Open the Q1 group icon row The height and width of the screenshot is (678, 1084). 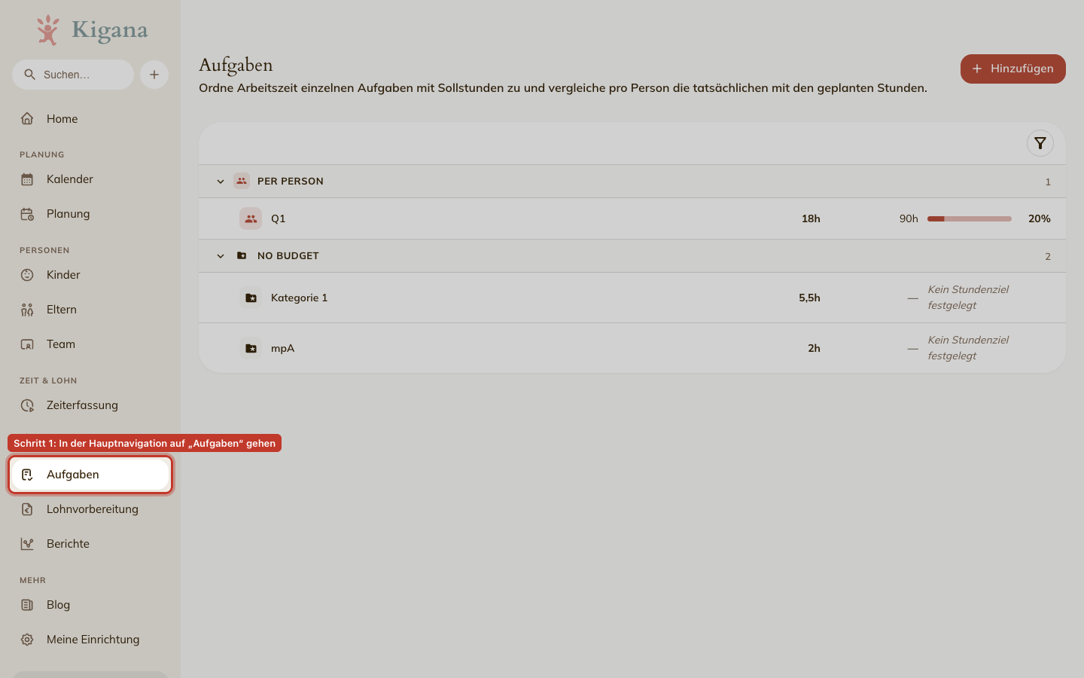[x=251, y=218]
